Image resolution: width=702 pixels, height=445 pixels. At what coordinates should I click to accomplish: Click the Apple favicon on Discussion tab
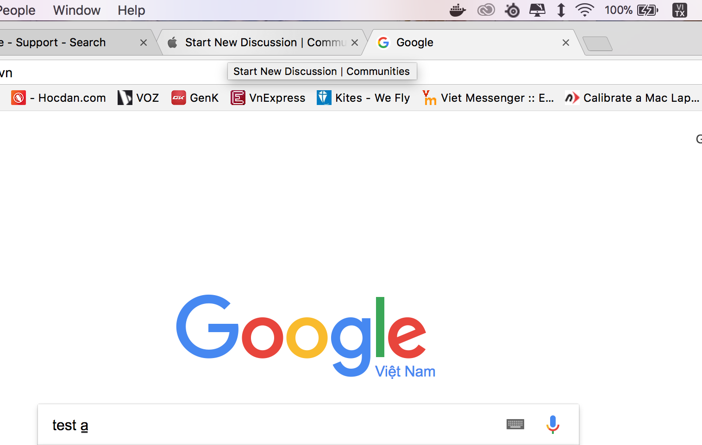pos(173,43)
